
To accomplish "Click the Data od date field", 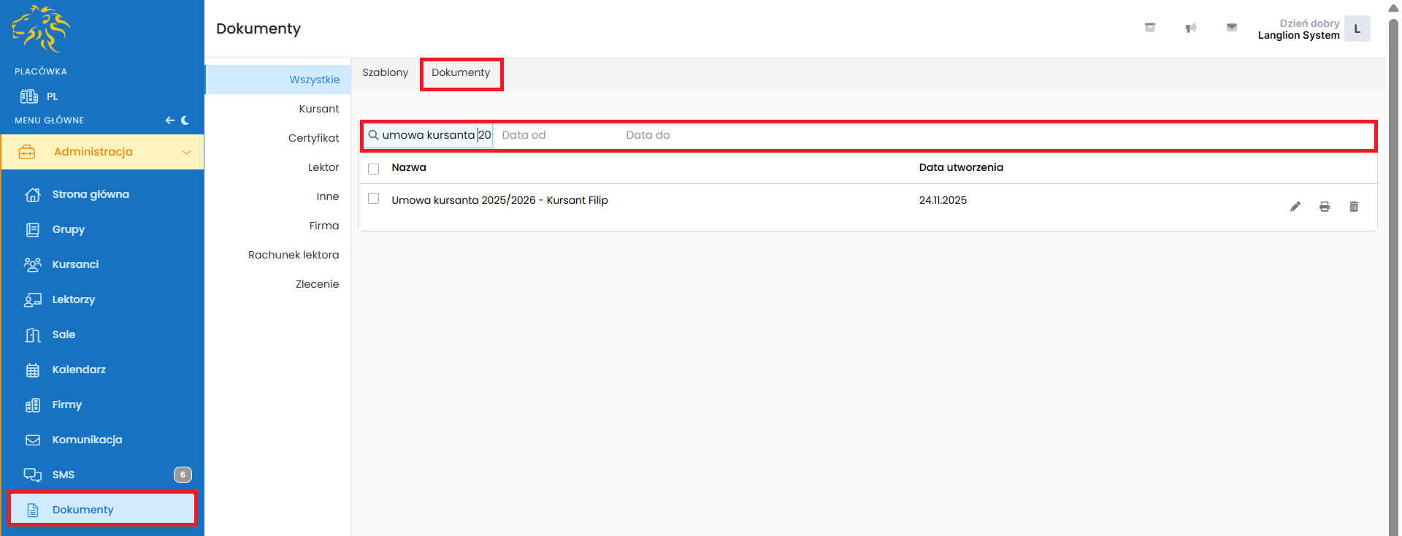I will pos(555,135).
